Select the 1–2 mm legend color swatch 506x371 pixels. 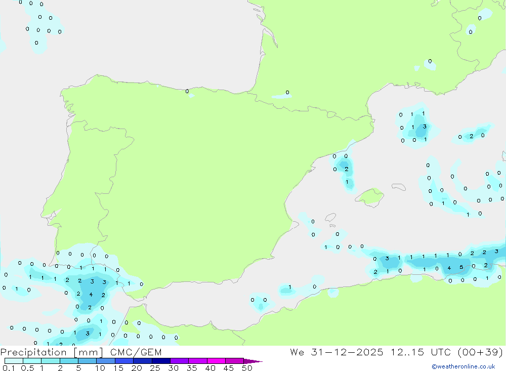[x=51, y=361]
